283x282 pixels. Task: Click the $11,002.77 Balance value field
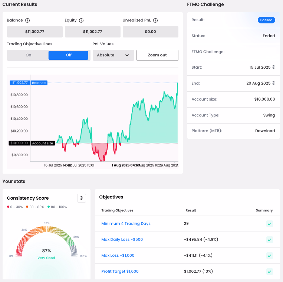click(x=35, y=32)
